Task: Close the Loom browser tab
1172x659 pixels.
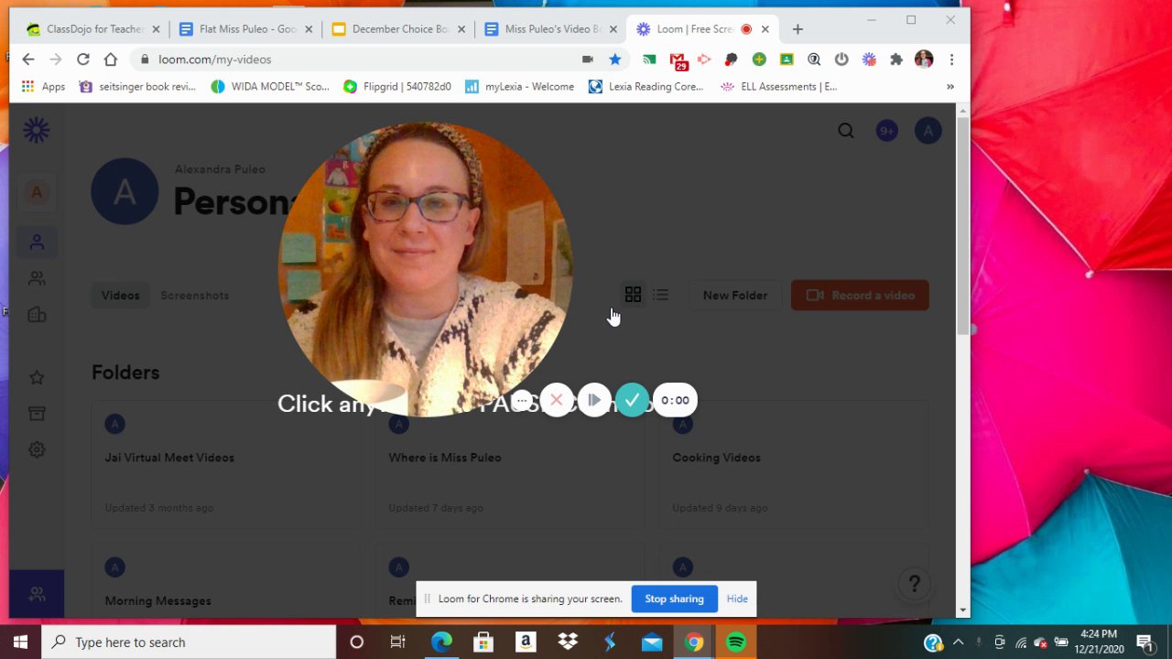Action: 765,29
